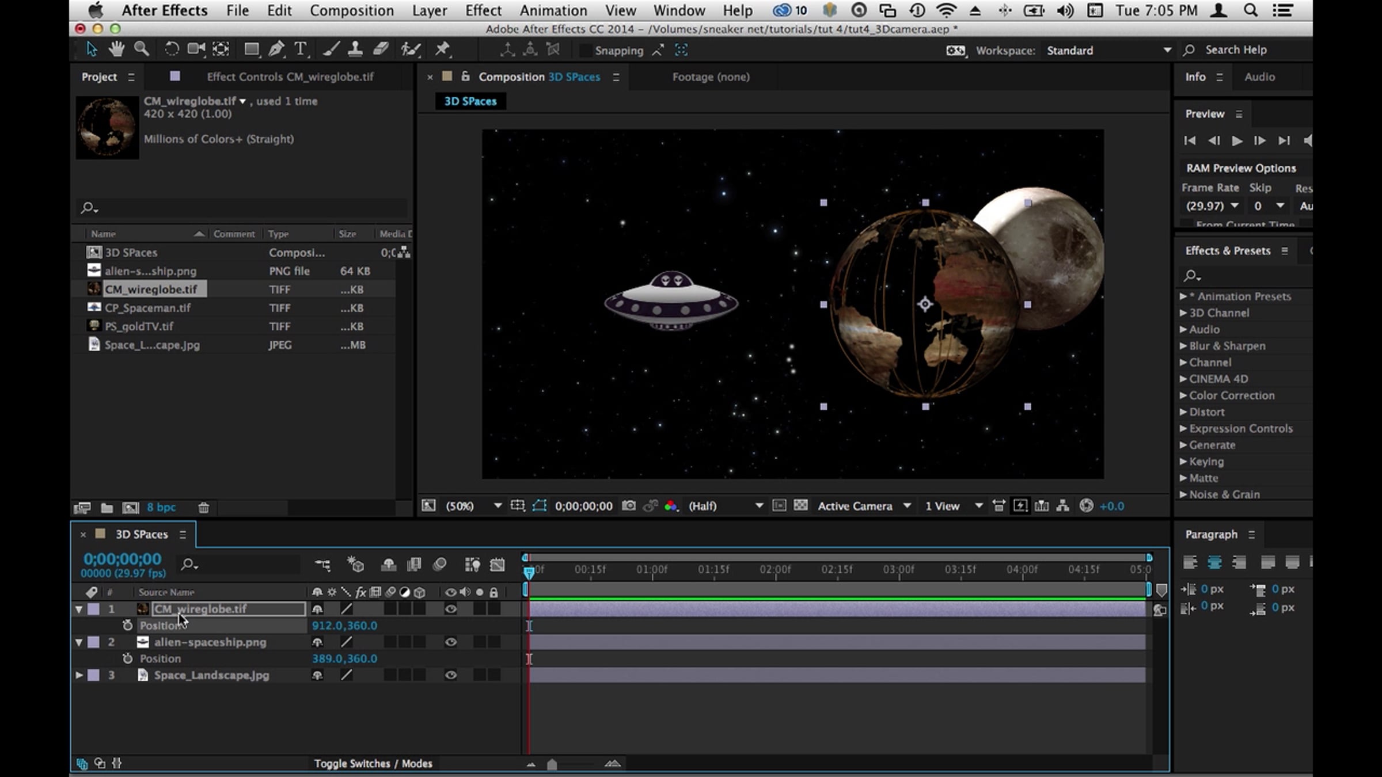Open Composition Mini-Flowchart in timeline
1382x777 pixels.
click(323, 565)
